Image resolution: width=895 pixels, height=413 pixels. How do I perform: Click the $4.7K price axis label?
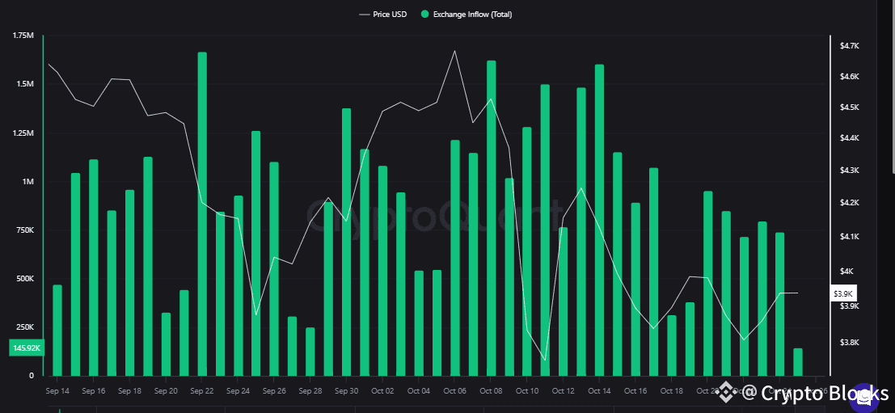pos(849,45)
